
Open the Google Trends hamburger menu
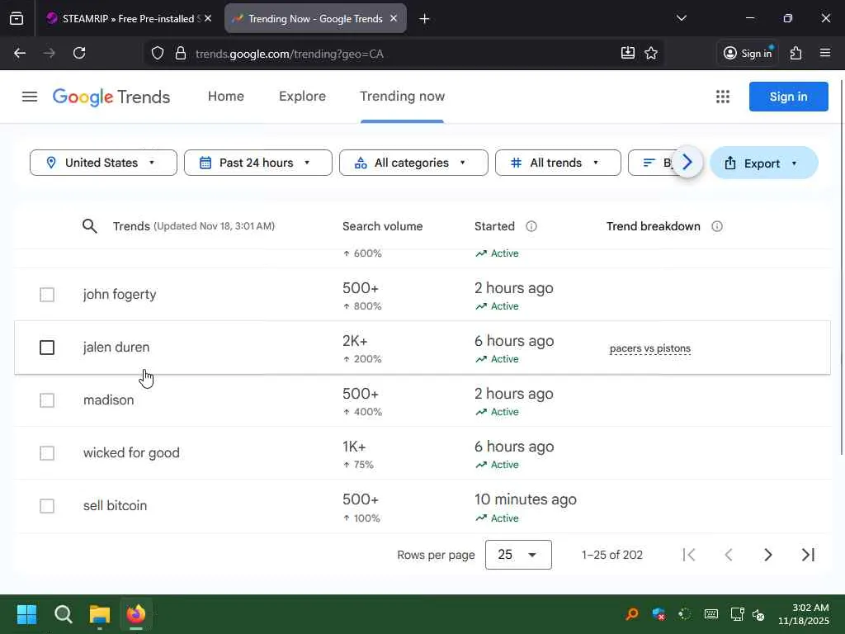[x=30, y=97]
